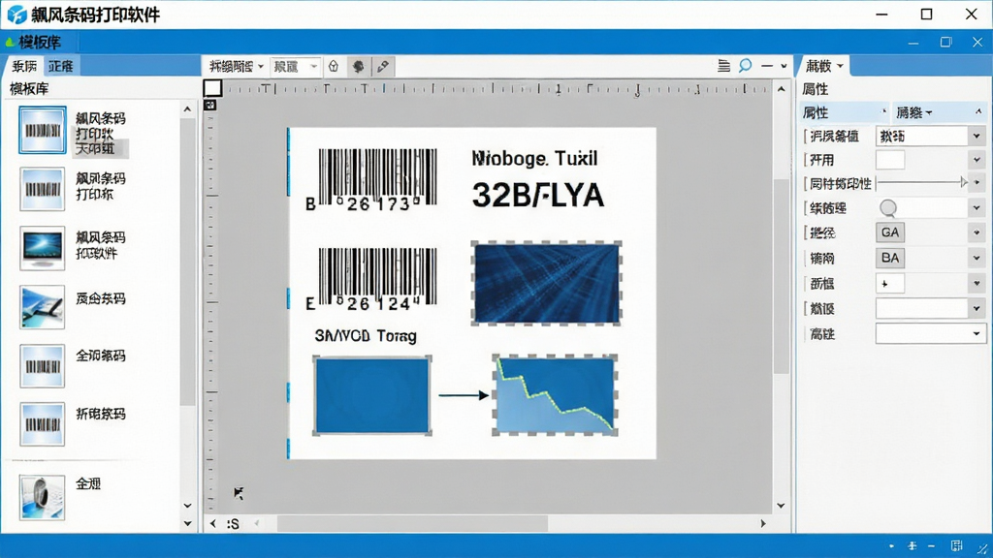Click the minus icon in the bottom status bar

932,545
